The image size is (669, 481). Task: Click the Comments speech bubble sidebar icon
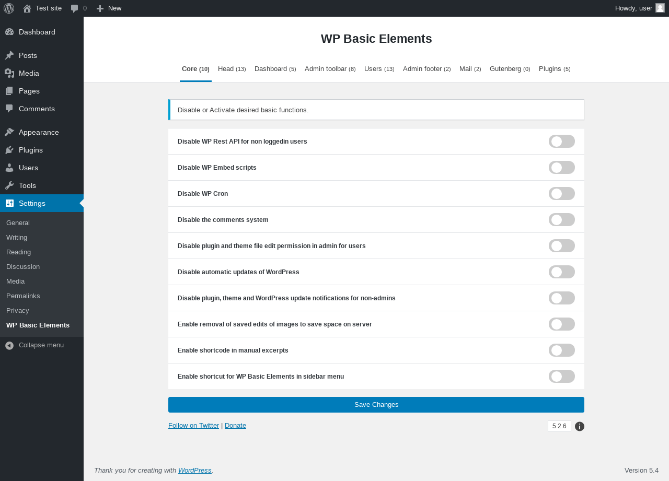click(9, 109)
